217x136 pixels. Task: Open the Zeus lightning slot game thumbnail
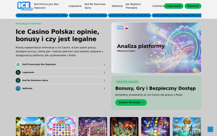[x=93, y=126]
